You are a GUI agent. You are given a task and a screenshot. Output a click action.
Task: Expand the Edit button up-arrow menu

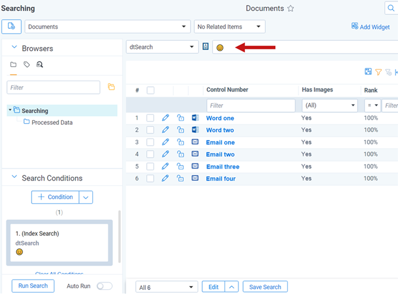point(232,287)
